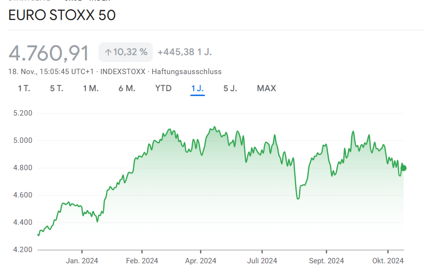Click the green end-of-line chart marker
This screenshot has width=424, height=275.
tap(404, 168)
